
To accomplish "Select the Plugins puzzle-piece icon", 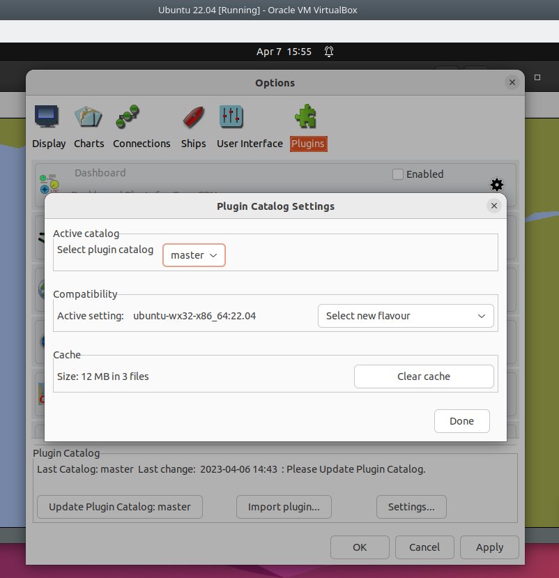I will click(306, 116).
